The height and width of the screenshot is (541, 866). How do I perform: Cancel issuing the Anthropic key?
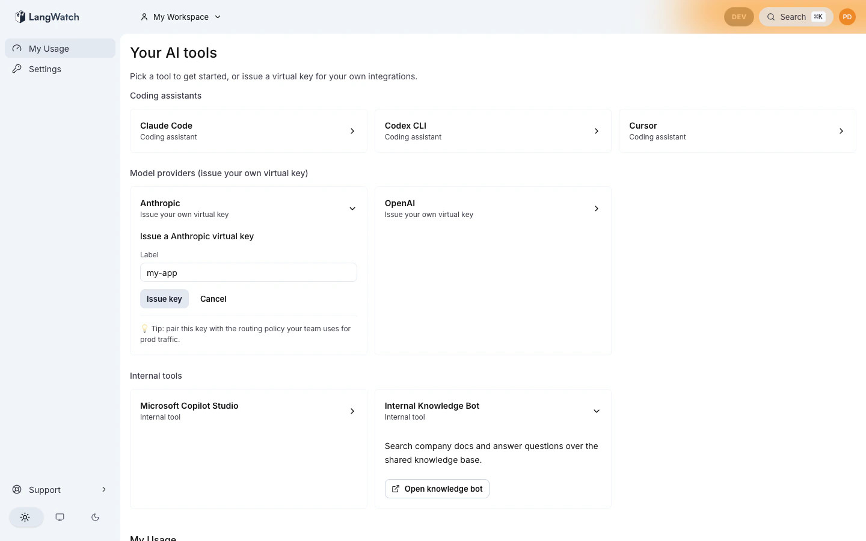point(213,299)
